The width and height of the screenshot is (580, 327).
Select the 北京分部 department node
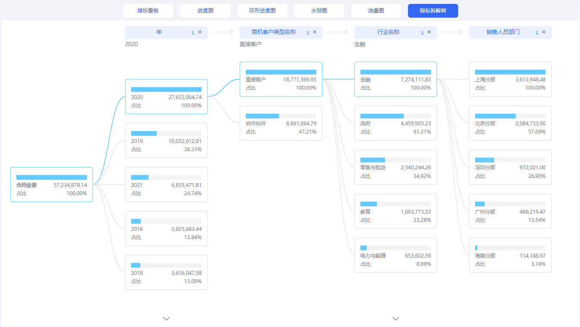[510, 123]
